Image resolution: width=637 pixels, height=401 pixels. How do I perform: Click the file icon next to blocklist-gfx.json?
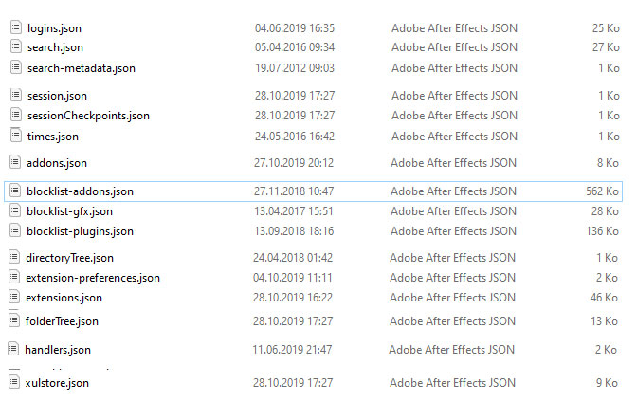(x=15, y=210)
